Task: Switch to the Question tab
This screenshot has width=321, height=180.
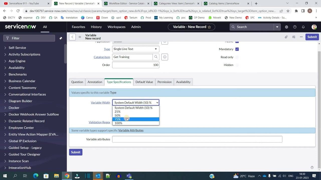Action: 77,82
